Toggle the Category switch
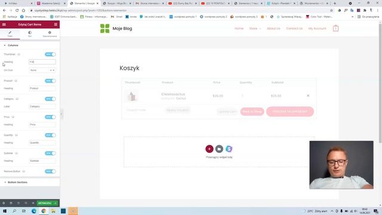 click(x=50, y=99)
